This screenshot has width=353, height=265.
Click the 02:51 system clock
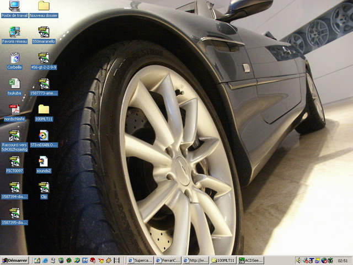coord(343,261)
